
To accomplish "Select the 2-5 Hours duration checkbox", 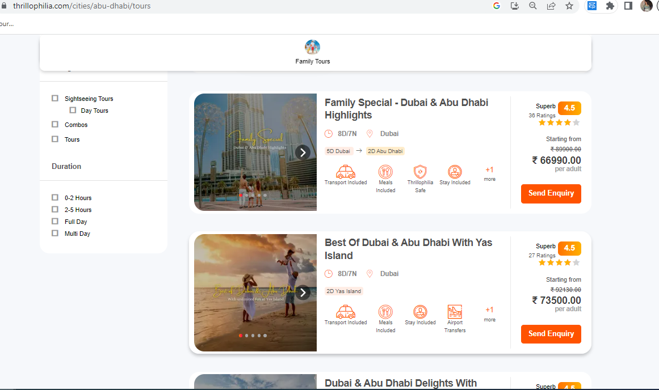I will 55,209.
